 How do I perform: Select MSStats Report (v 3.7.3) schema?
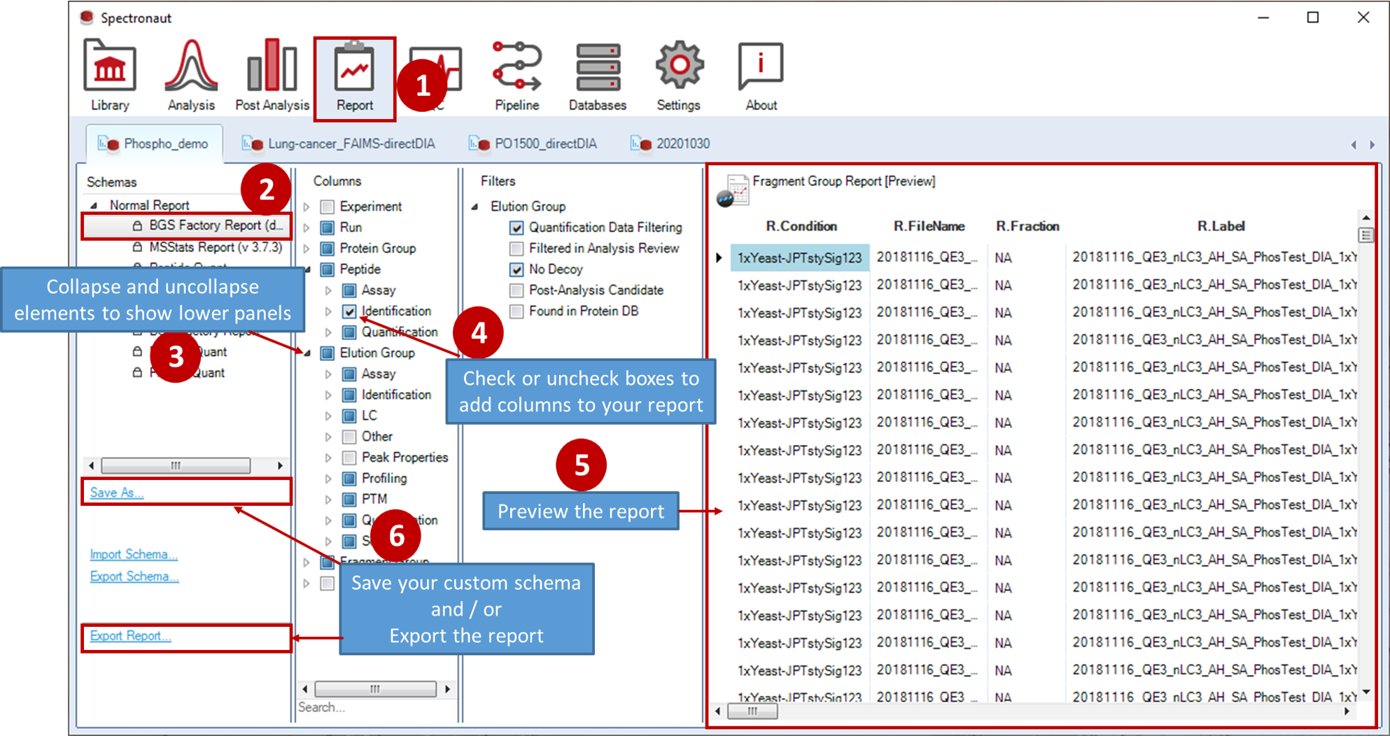tap(216, 248)
